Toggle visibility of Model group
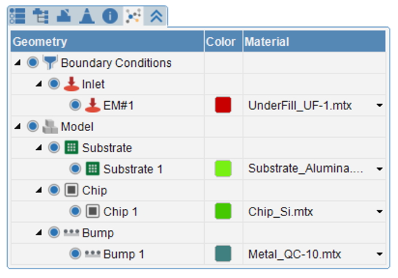 point(33,126)
